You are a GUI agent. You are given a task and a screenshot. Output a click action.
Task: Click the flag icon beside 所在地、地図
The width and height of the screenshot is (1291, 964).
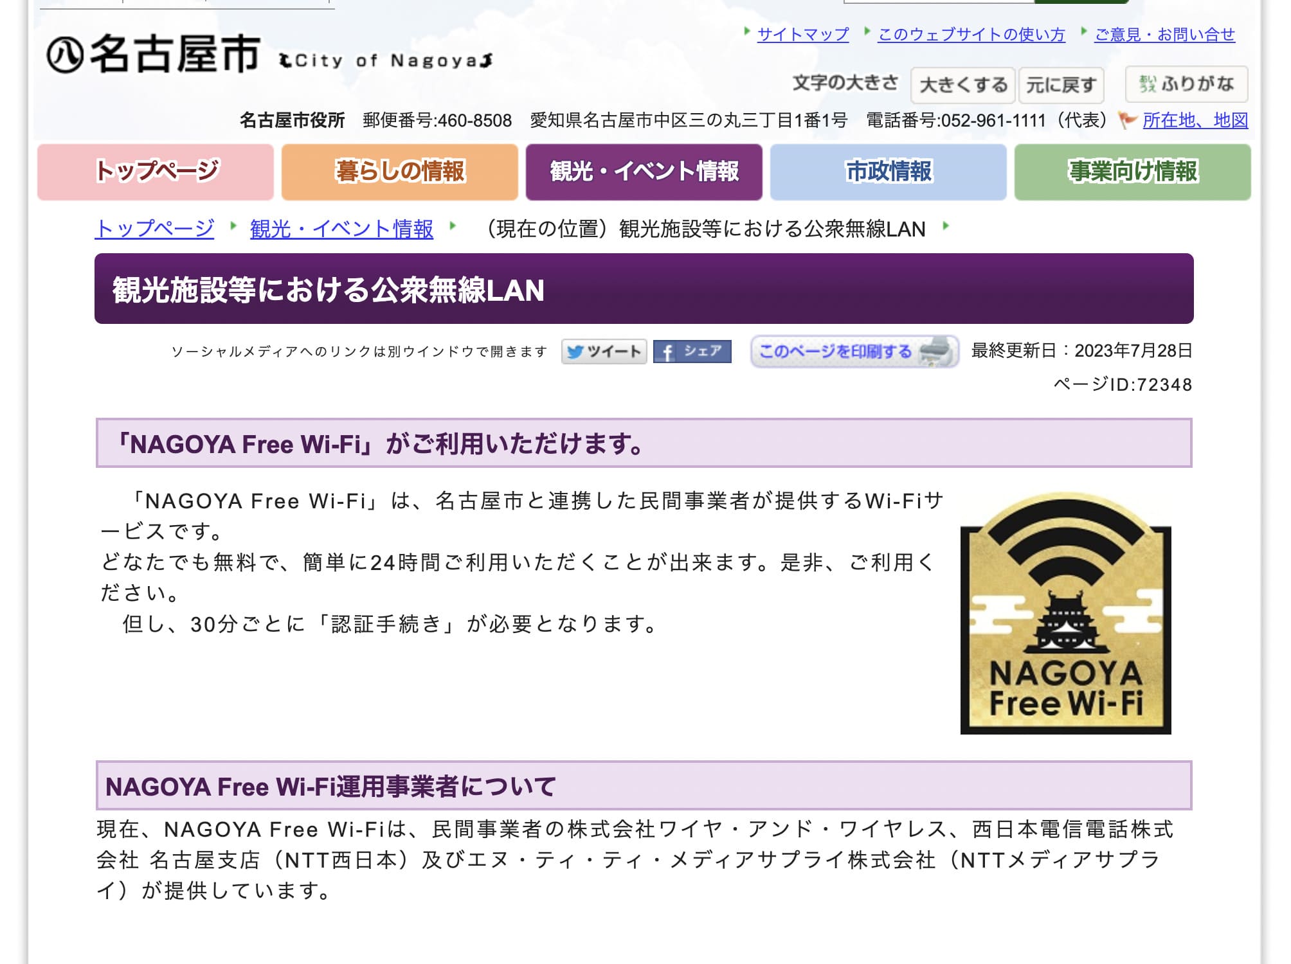point(1128,120)
